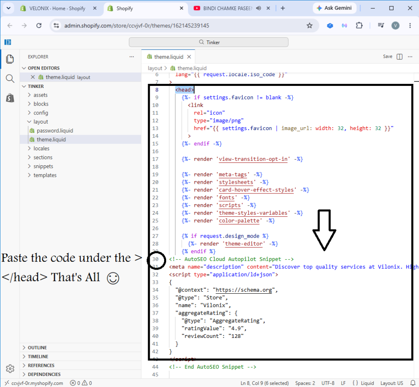Switch to BINDI CHAMKE YouTube tab

(228, 8)
